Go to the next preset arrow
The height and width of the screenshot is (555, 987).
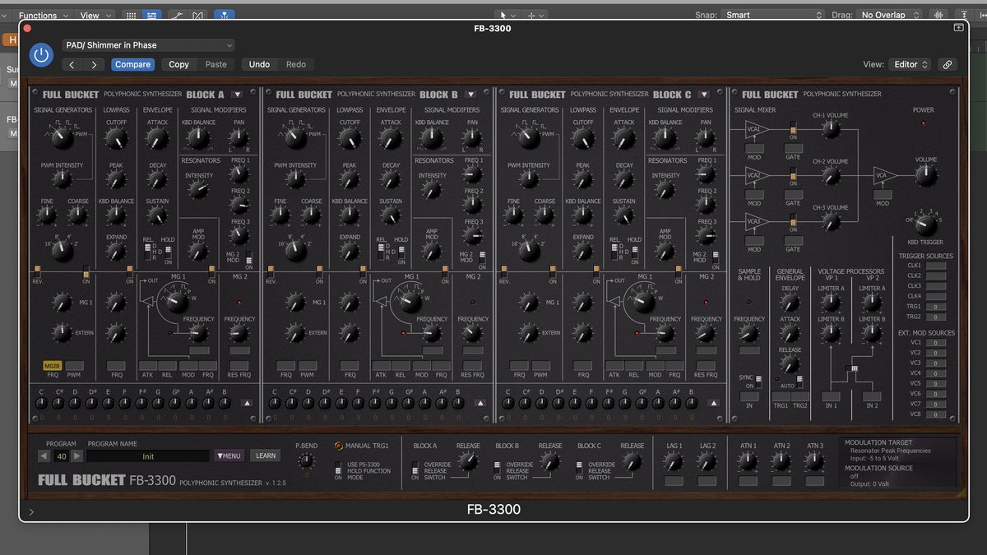tap(94, 64)
